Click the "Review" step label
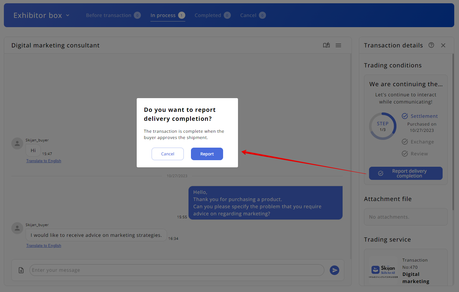The height and width of the screenshot is (292, 459). coord(419,154)
